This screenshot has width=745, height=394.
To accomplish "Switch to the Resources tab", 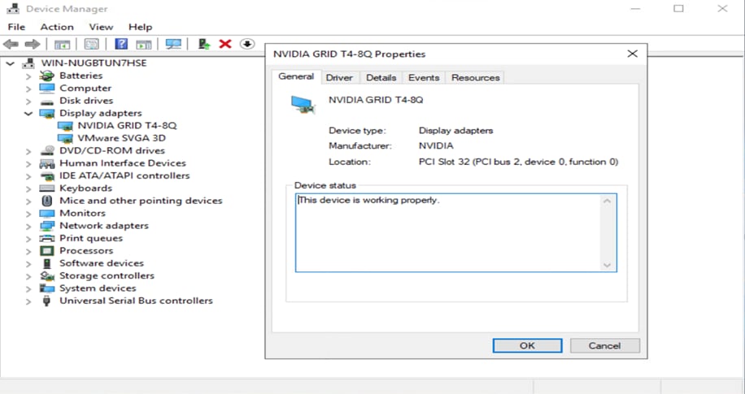I will point(475,77).
